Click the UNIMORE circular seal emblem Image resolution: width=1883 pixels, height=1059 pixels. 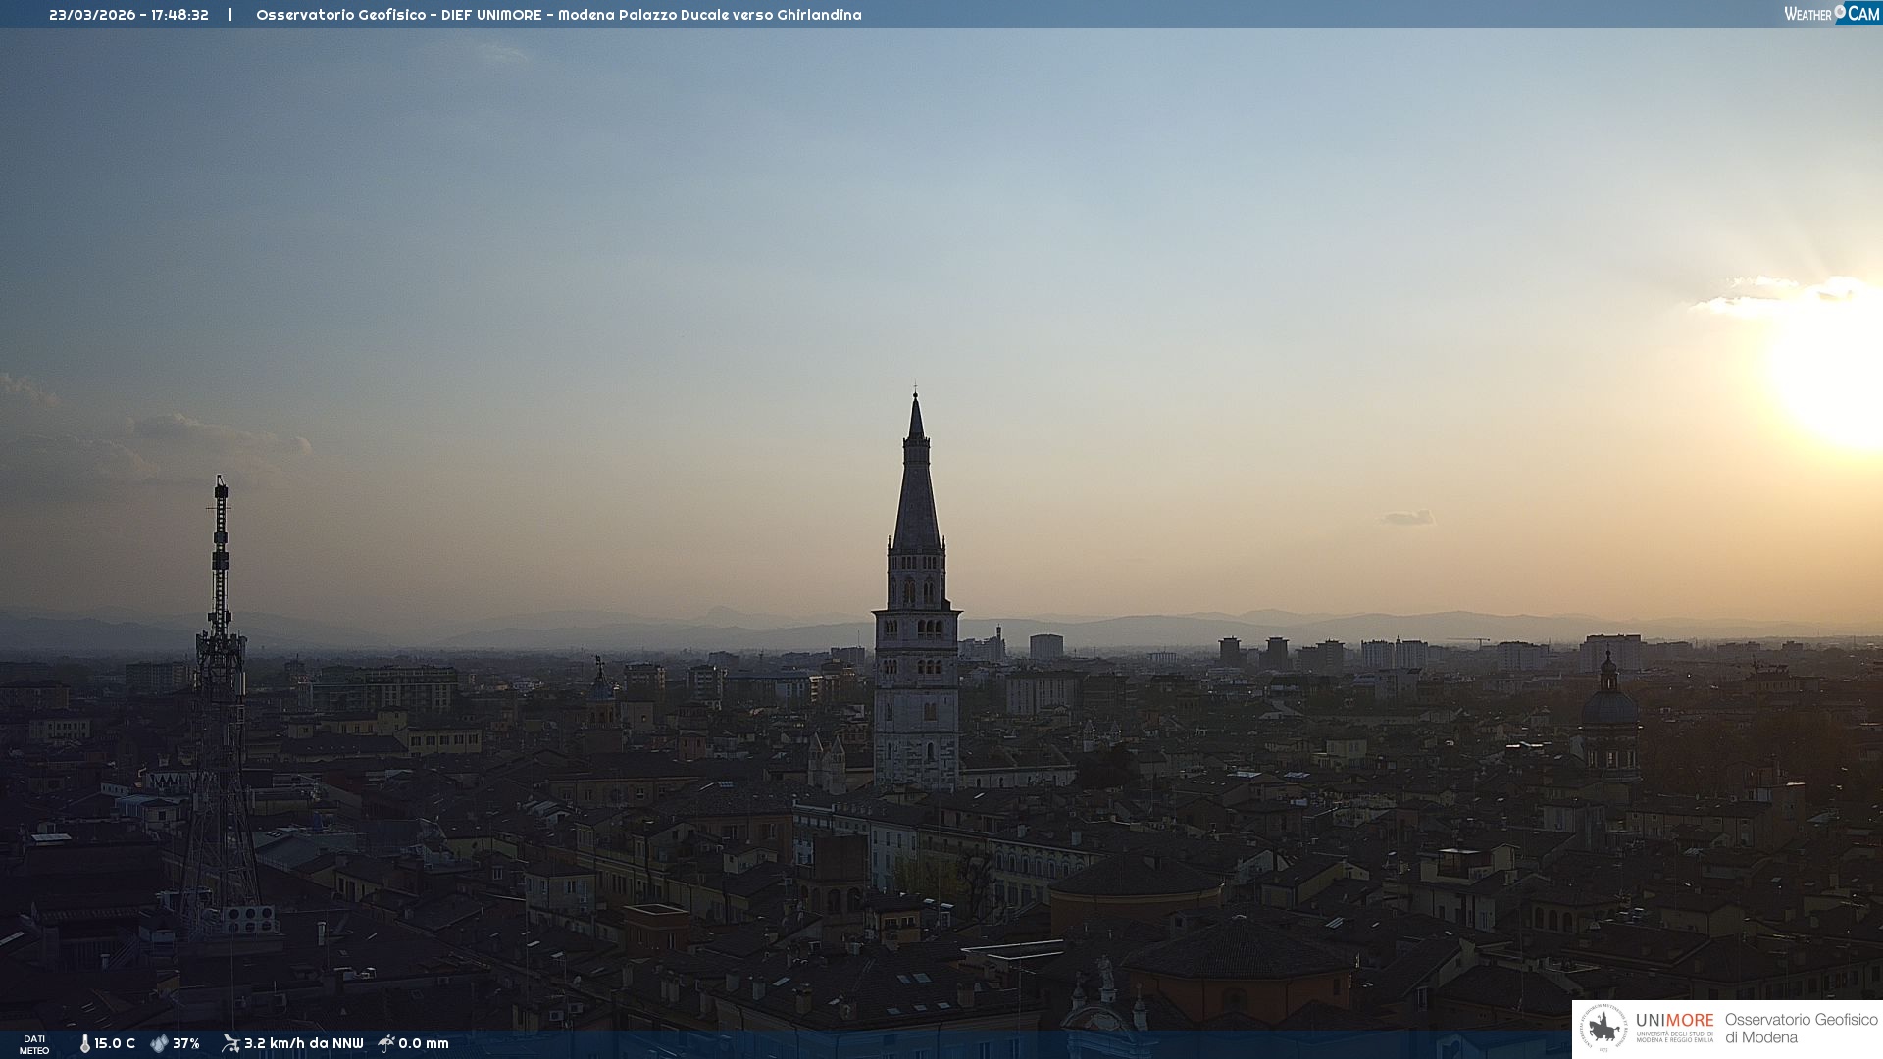point(1603,1029)
